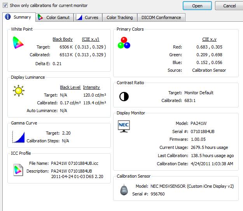Click the Blue primary value 0.152 , 0.056
The image size is (243, 211).
click(x=209, y=62)
